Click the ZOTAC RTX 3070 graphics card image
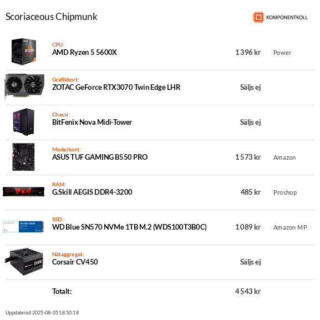Image resolution: width=320 pixels, height=320 pixels. tap(24, 87)
